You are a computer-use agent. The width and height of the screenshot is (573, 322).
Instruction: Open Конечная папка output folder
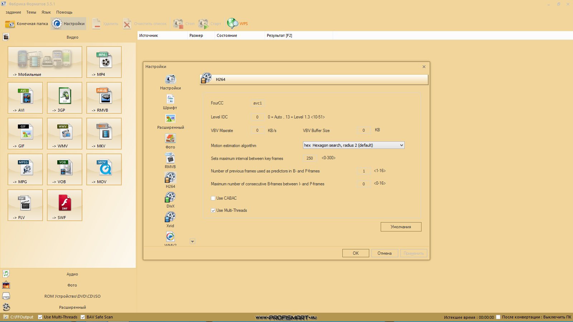point(27,24)
